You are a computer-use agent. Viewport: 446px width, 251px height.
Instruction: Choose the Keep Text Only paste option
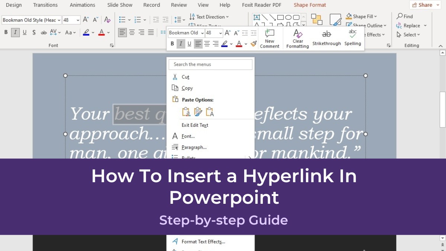(209, 112)
